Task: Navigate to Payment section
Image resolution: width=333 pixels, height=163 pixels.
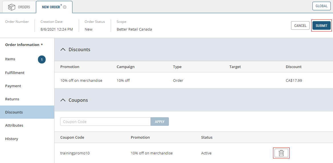Action: pos(13,86)
